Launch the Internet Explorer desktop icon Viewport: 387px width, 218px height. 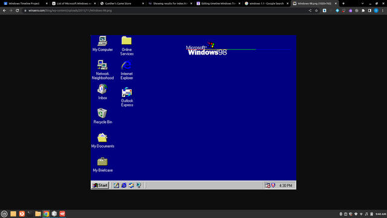[x=126, y=70]
